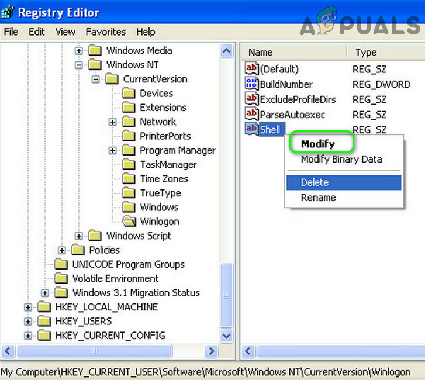
Task: Select the Winlogon tree item label
Action: pos(160,222)
